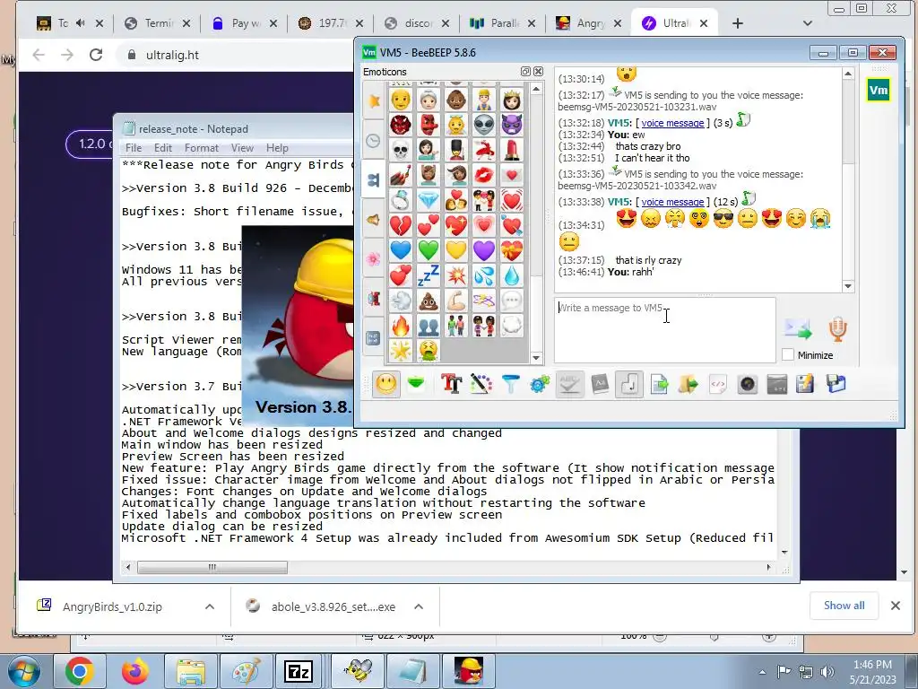The image size is (918, 689).
Task: Open chat settings gear icon
Action: click(540, 384)
